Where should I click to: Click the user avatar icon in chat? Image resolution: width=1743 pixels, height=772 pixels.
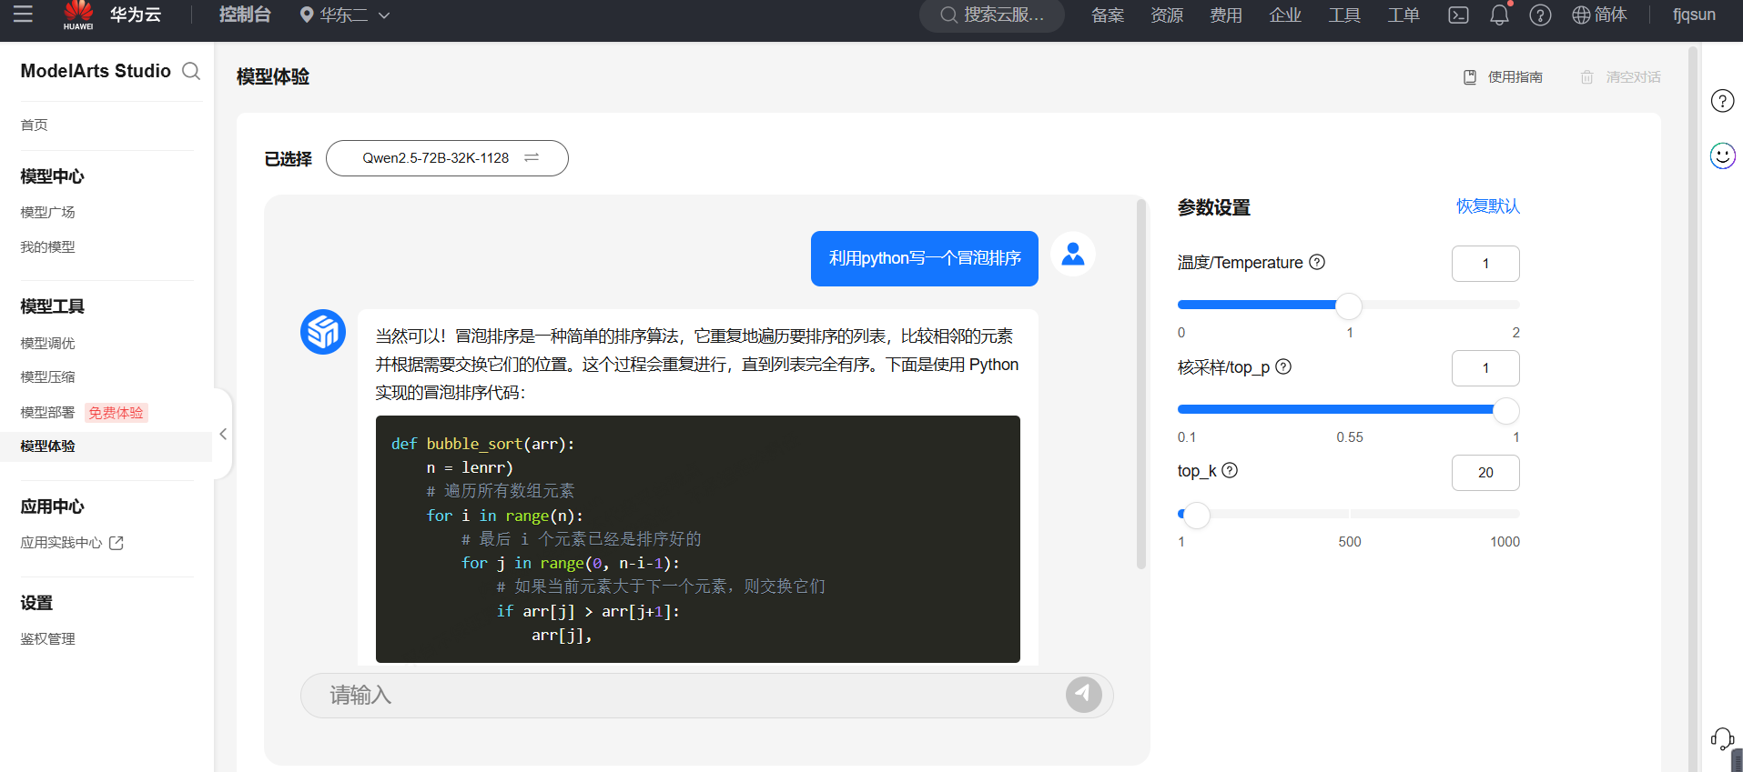click(1073, 254)
